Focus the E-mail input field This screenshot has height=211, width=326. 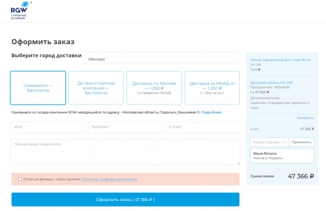coord(203,127)
